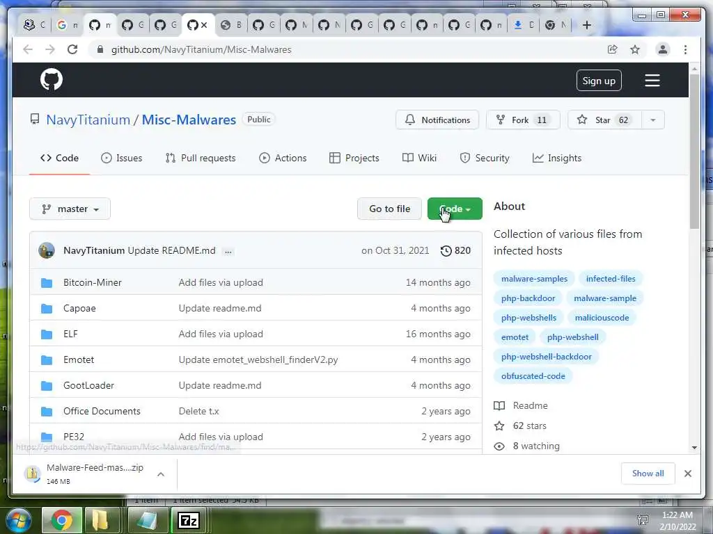Open the 'Delete t.x' commit link
This screenshot has width=713, height=534.
coord(198,412)
